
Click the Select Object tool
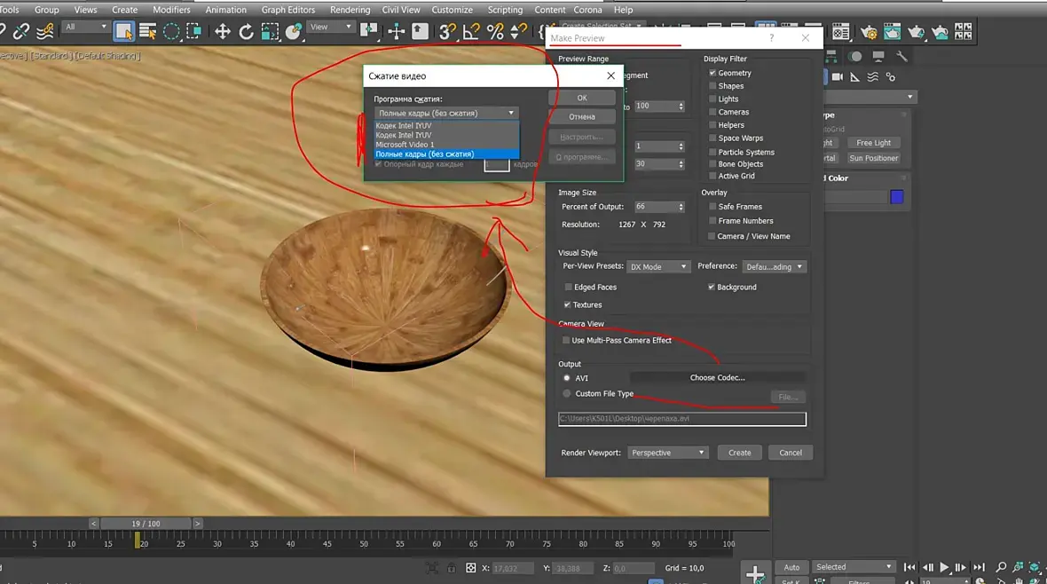coord(123,32)
